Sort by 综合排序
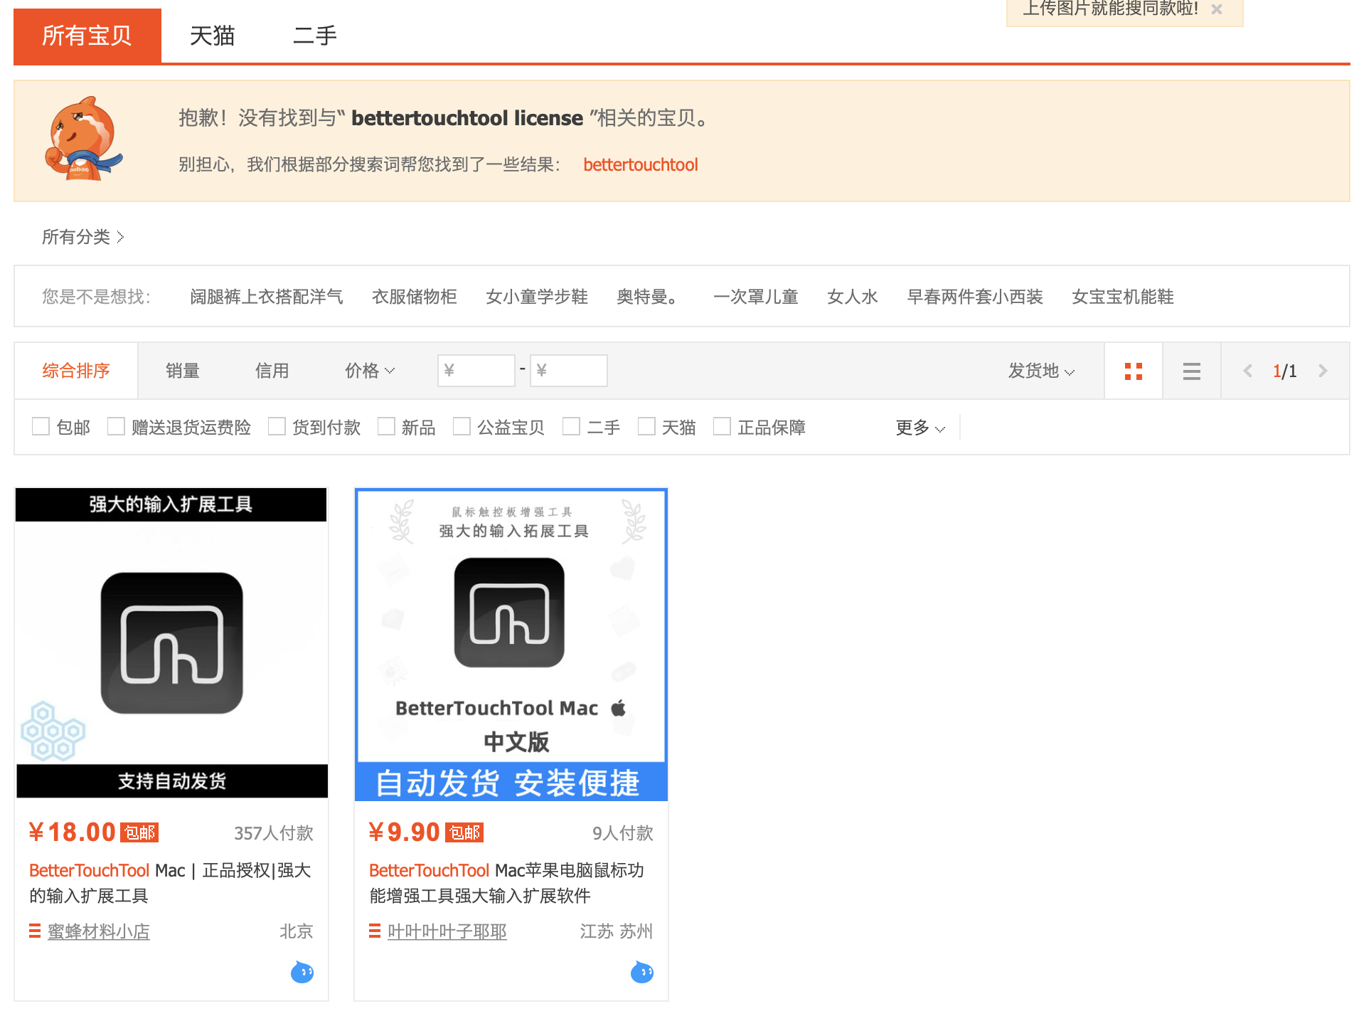Image resolution: width=1354 pixels, height=1016 pixels. coord(76,371)
